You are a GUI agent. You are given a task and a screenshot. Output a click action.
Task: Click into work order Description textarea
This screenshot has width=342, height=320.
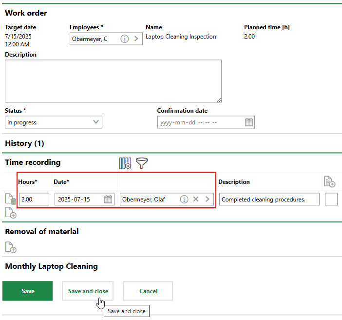pyautogui.click(x=113, y=81)
